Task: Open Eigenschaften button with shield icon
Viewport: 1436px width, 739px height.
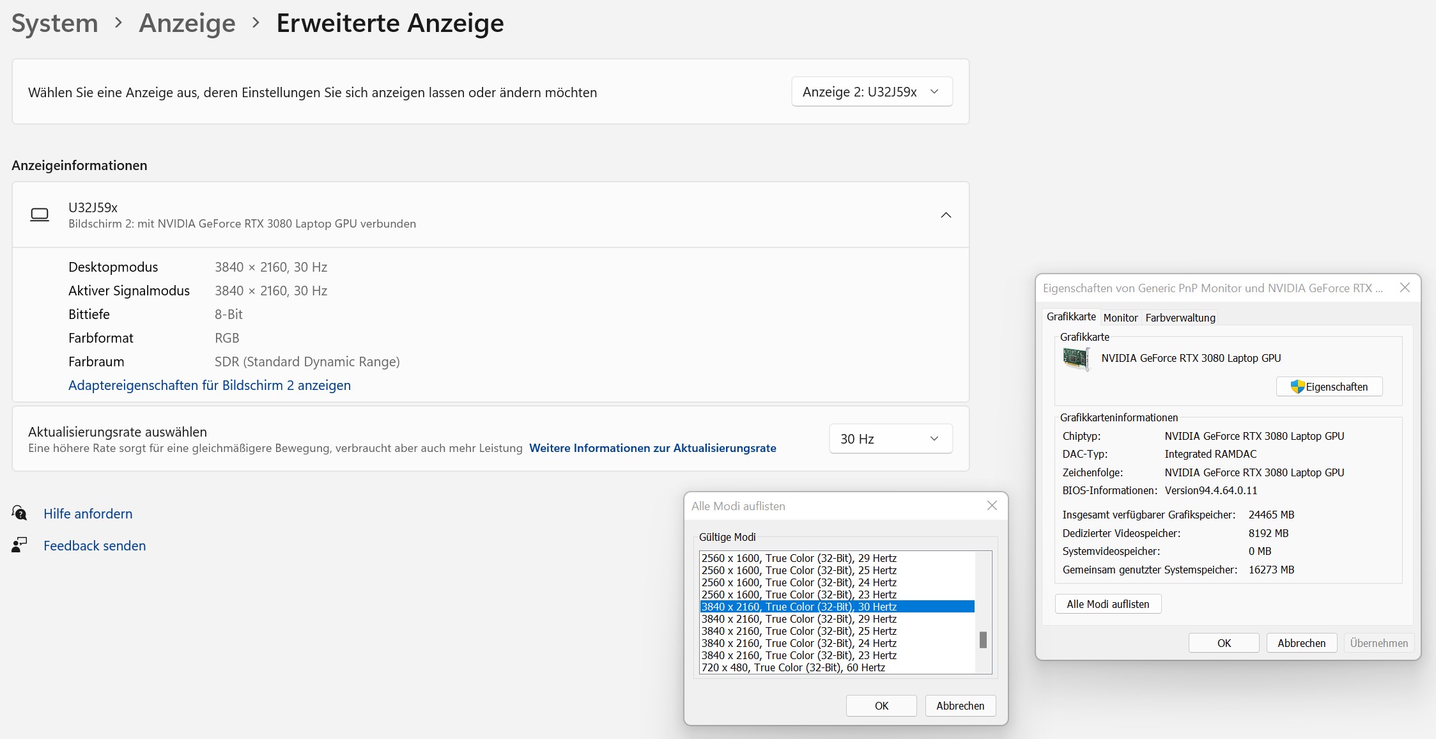Action: [x=1329, y=387]
